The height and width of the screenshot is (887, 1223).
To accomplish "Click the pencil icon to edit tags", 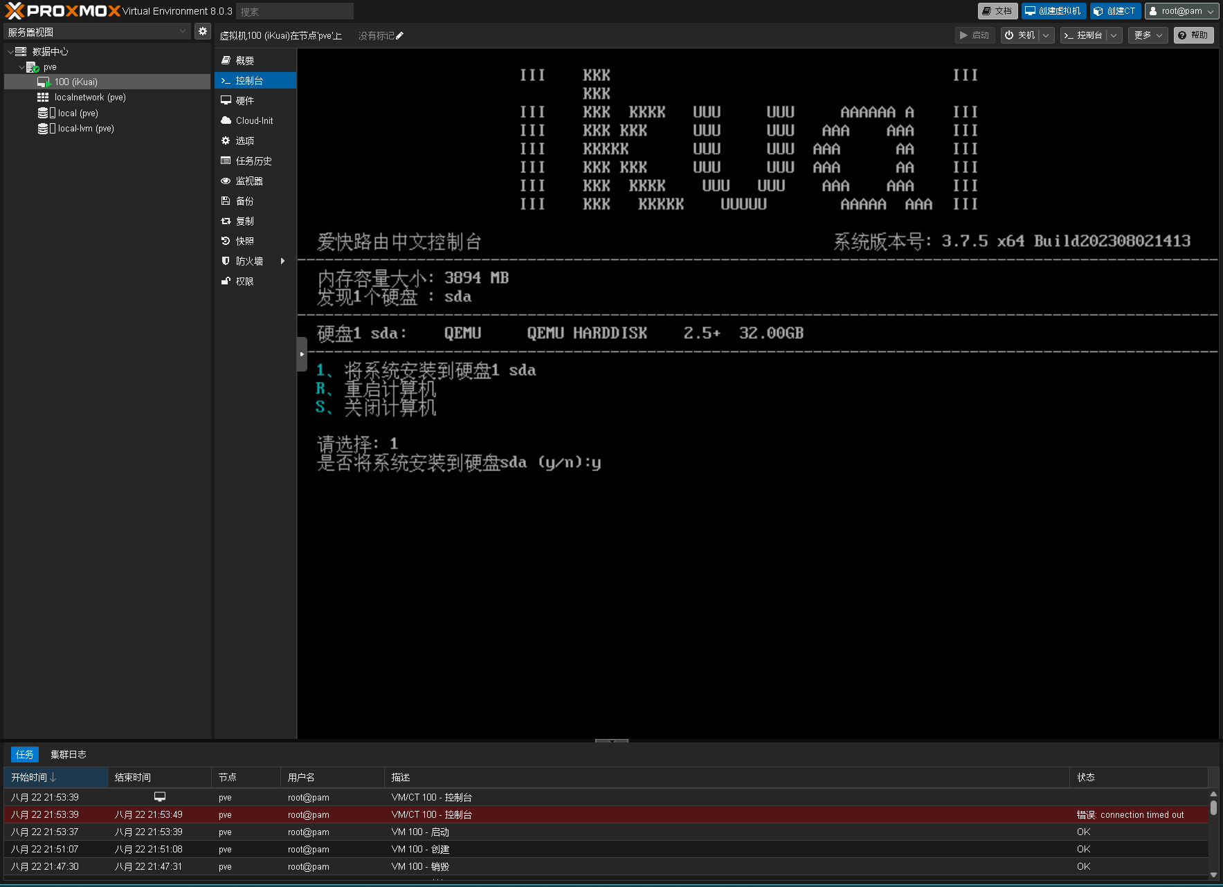I will coord(399,36).
